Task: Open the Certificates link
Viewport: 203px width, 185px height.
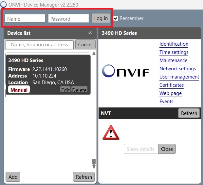Action: 172,85
